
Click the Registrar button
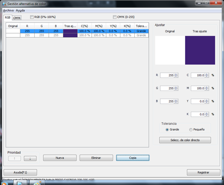point(203,172)
